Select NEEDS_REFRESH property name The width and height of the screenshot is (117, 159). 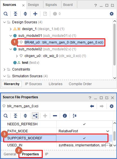click(22, 124)
